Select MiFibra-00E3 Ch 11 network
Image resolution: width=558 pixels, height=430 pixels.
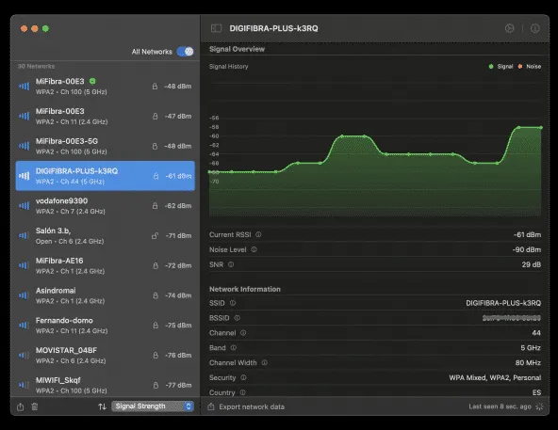tap(105, 117)
